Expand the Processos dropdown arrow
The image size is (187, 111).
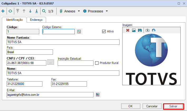click(x=107, y=11)
